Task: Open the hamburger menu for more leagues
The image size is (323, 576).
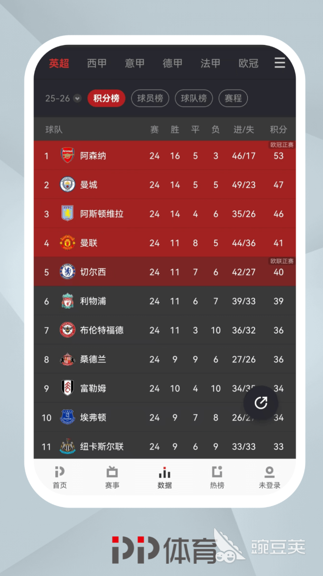Action: click(280, 63)
